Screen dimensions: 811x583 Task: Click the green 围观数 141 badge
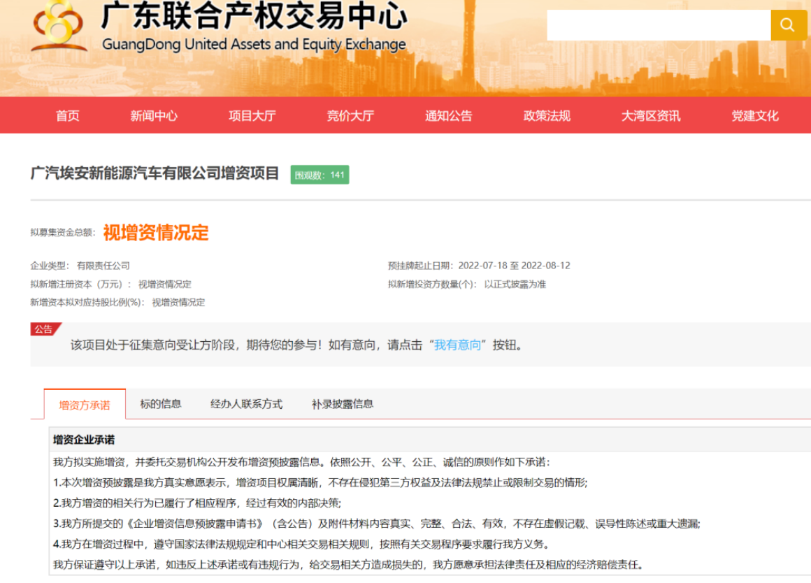click(320, 175)
